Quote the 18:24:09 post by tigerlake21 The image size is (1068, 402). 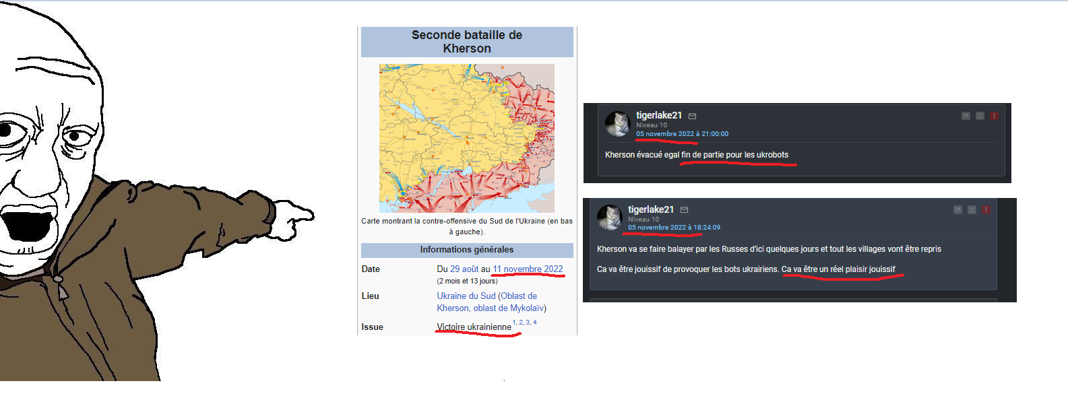coord(957,210)
